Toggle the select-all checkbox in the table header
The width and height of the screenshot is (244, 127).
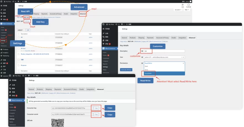click(x=19, y=34)
